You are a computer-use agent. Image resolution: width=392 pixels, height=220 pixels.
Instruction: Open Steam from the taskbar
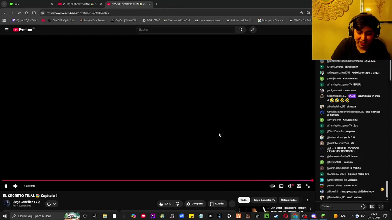[x=276, y=216]
